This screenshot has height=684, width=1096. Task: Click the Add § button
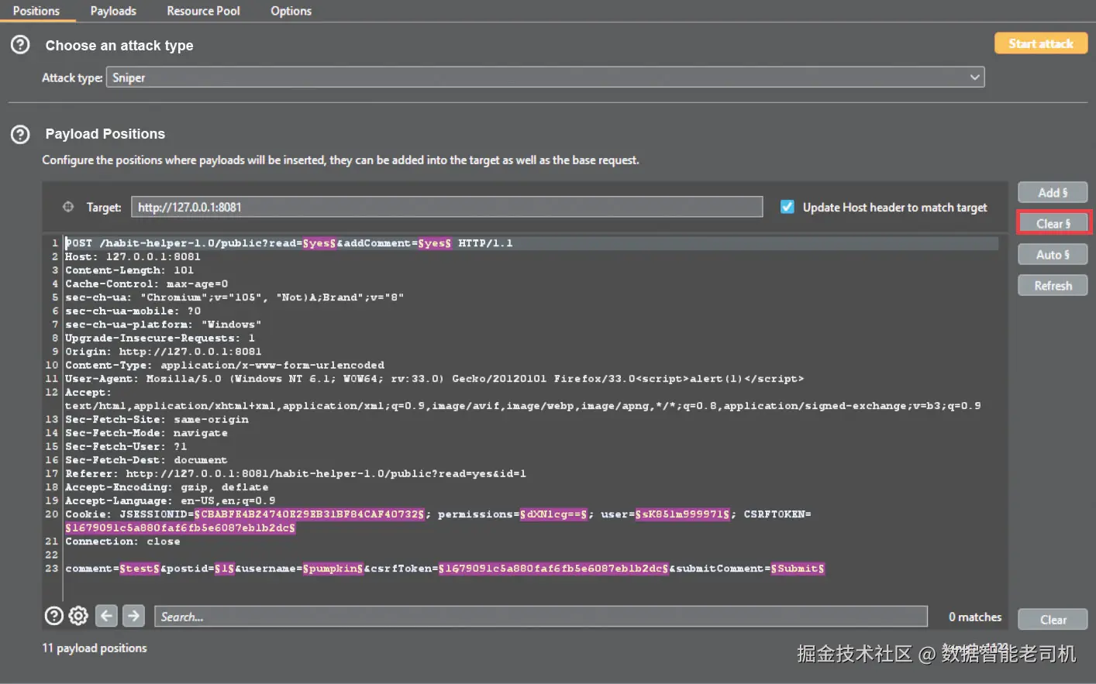[1053, 192]
